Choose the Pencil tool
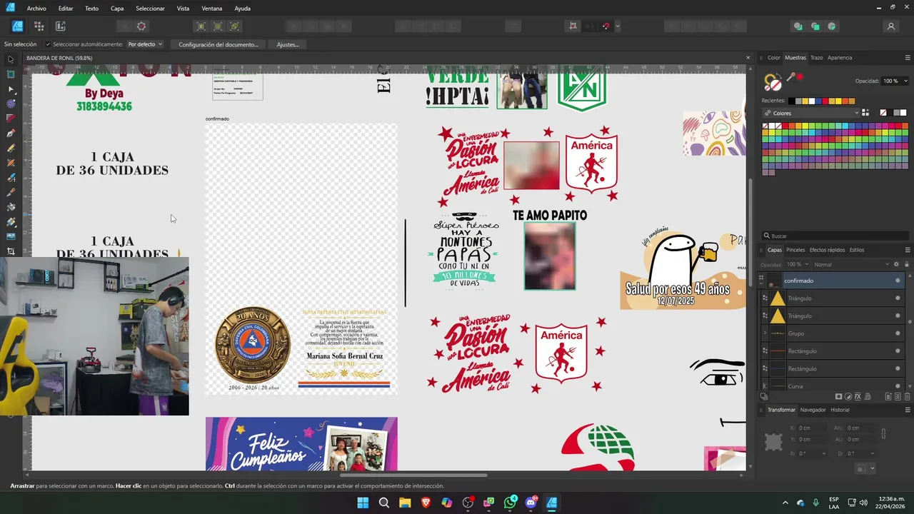Viewport: 914px width, 514px height. point(11,148)
